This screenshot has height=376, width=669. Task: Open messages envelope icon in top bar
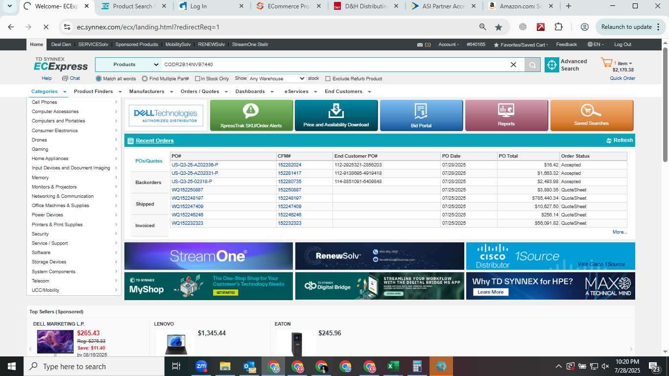click(420, 45)
